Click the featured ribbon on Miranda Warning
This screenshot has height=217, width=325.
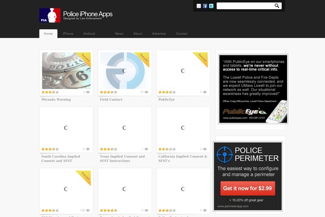coord(86,58)
